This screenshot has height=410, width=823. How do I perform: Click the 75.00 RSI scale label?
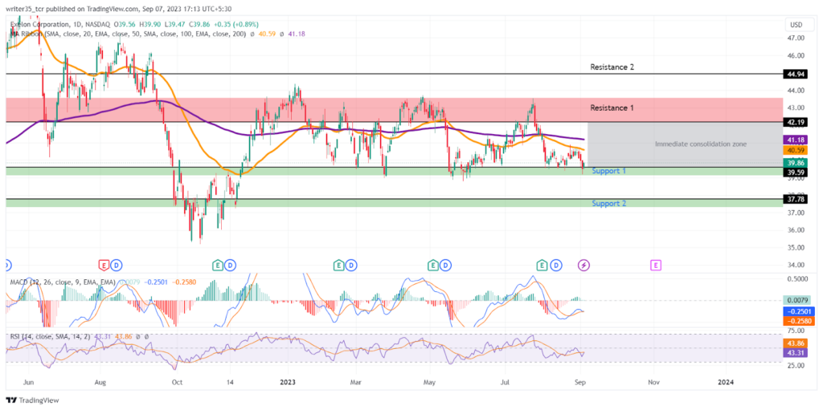(796, 331)
